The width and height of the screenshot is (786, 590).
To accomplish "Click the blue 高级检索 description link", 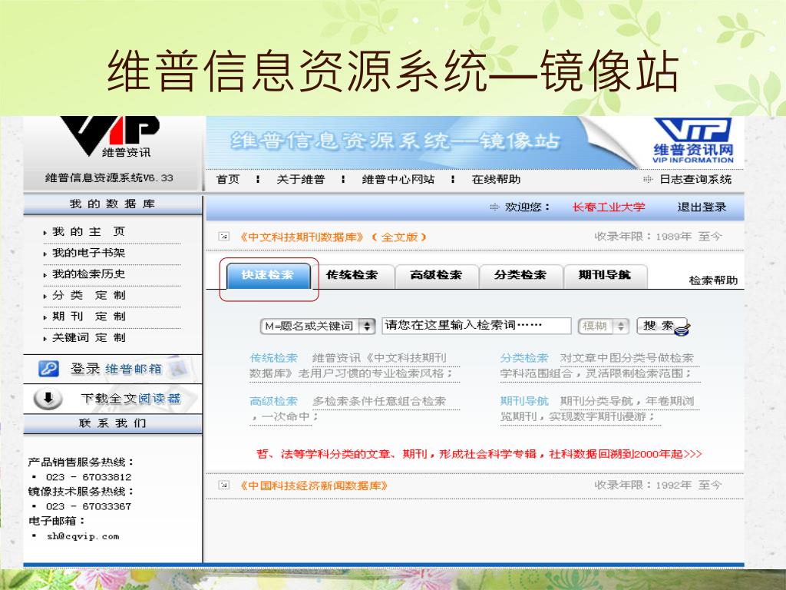I will point(274,401).
